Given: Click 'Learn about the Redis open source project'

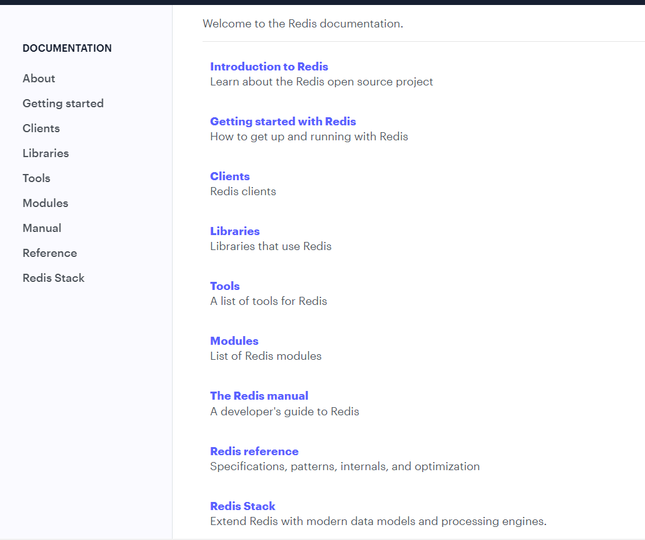Looking at the screenshot, I should [x=322, y=82].
